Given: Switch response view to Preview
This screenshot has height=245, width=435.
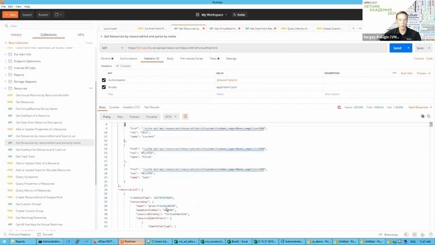Looking at the screenshot, I should (135, 116).
